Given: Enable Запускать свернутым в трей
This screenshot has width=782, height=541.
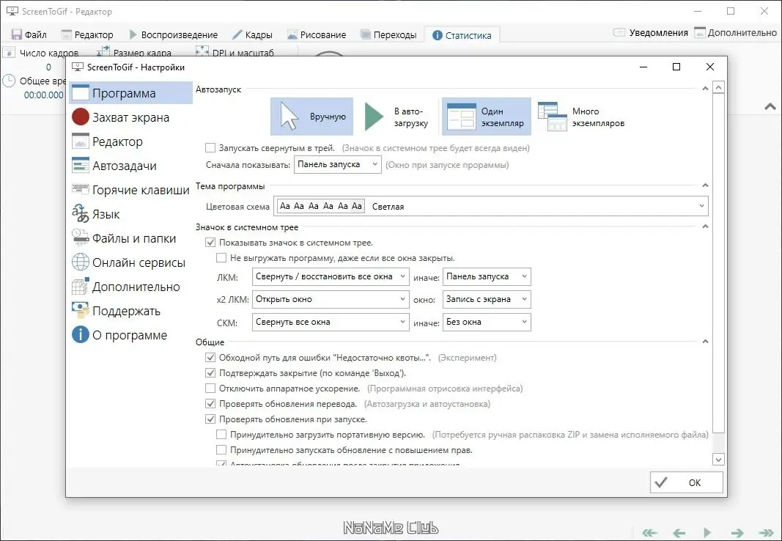Looking at the screenshot, I should [210, 147].
